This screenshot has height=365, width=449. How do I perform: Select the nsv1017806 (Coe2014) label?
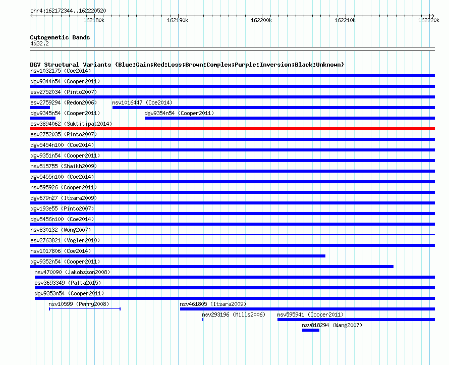pos(61,251)
